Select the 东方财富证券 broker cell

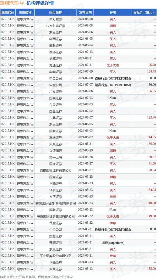(56, 26)
